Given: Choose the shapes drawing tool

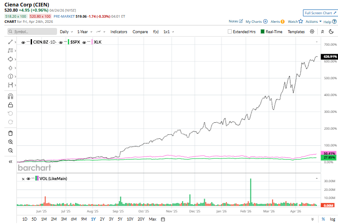Looking at the screenshot, I should tap(10, 59).
